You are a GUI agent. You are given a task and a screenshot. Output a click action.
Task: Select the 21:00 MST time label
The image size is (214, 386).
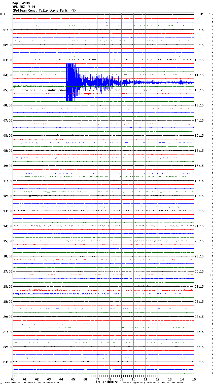pos(8,332)
